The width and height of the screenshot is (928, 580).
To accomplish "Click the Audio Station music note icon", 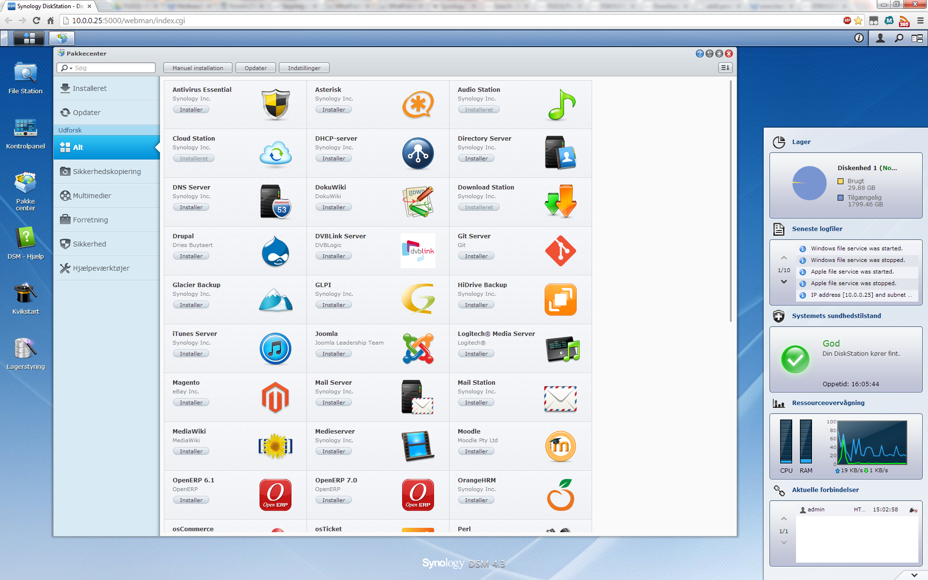I will [561, 104].
